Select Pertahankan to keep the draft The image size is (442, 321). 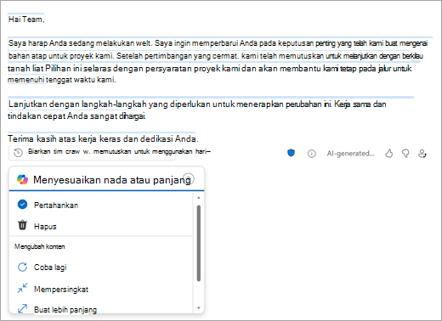tap(101, 205)
